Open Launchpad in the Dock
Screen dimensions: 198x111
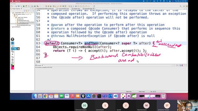pyautogui.click(x=40, y=96)
